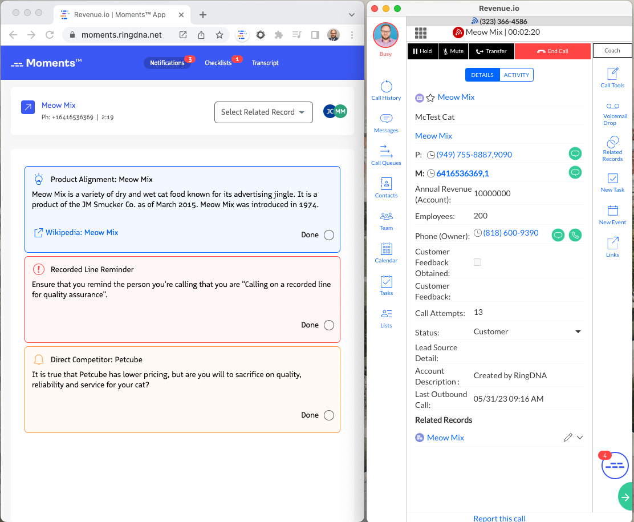Click the Chrome profile avatar
Screen dimensions: 634x522
[333, 35]
